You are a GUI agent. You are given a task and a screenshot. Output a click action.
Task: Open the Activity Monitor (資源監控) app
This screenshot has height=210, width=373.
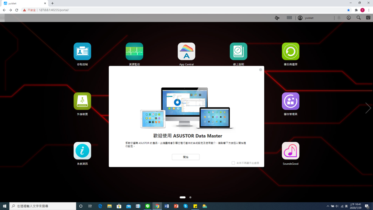134,51
